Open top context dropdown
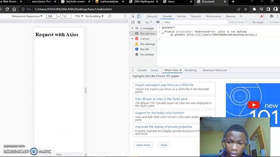 coord(148,22)
